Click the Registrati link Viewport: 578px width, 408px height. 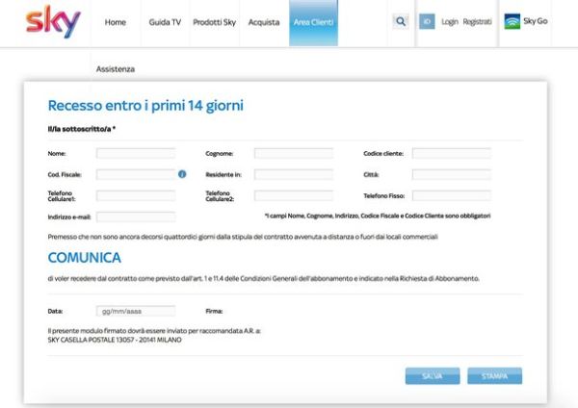(x=477, y=21)
